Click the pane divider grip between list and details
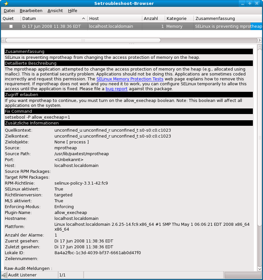 tap(131, 43)
